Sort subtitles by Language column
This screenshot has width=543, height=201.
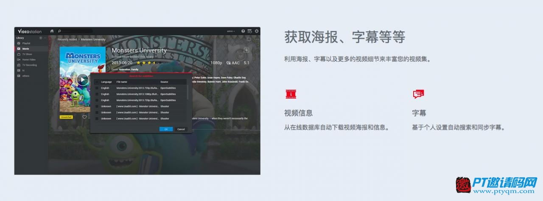(x=106, y=82)
